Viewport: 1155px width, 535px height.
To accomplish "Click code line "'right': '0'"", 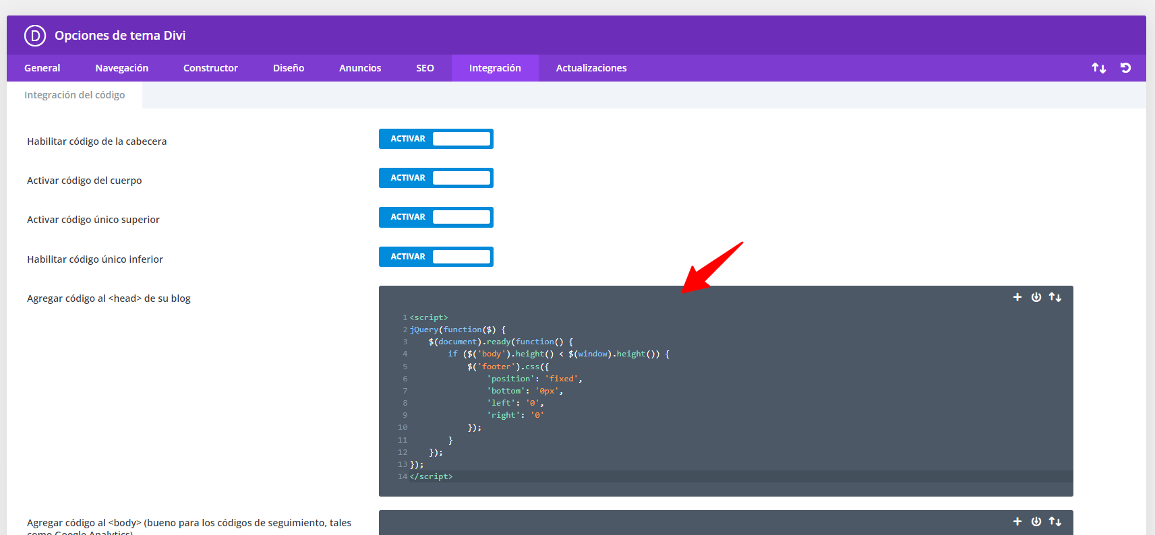I will [515, 415].
